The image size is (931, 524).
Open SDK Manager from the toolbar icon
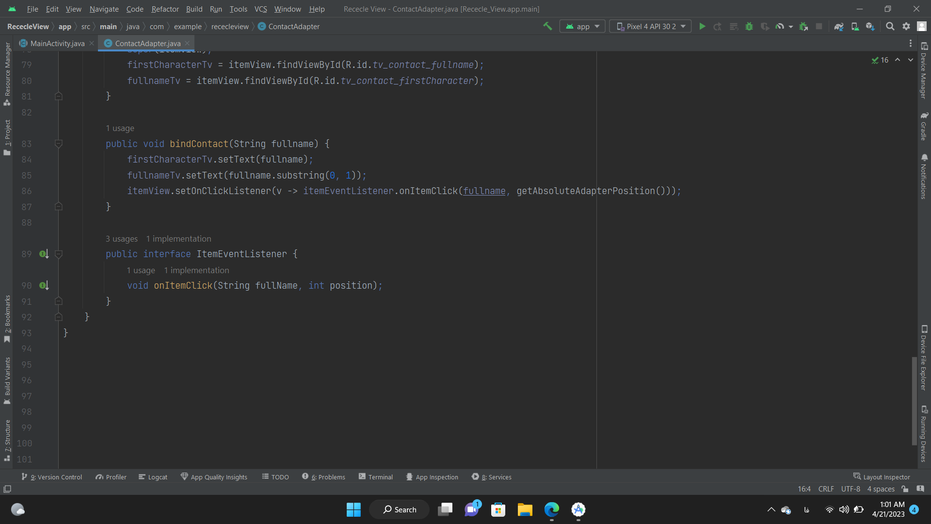(870, 26)
